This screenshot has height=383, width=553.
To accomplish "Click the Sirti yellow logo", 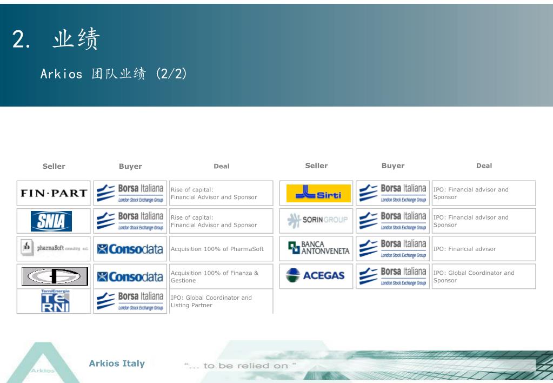I will pos(318,194).
